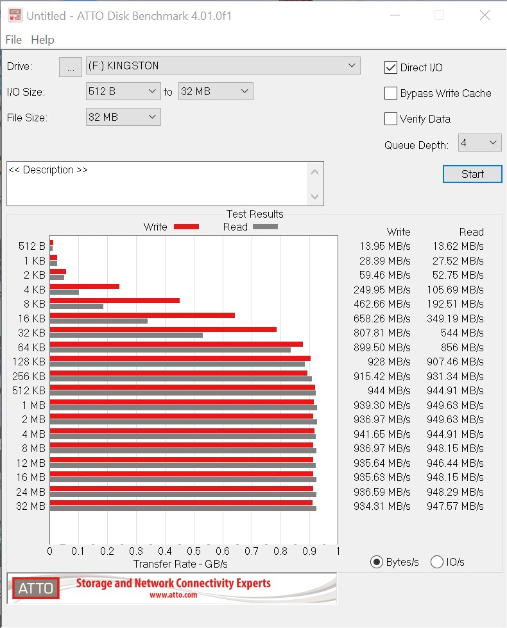Click the ATTO logo in the banner
The image size is (507, 628).
pyautogui.click(x=35, y=588)
